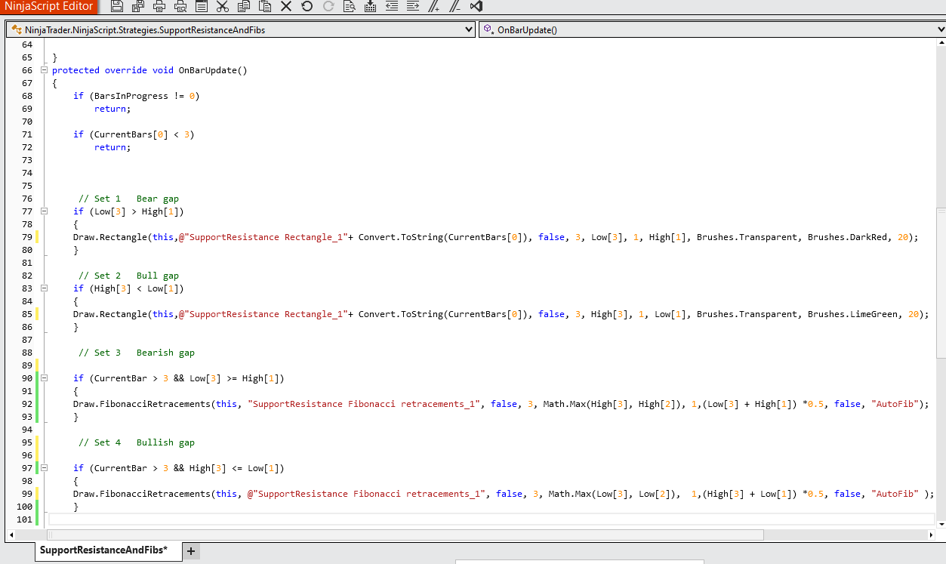Collapse the Set 1 if block at line 77
This screenshot has height=564, width=946.
click(44, 211)
